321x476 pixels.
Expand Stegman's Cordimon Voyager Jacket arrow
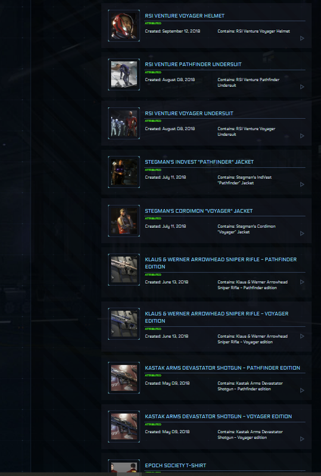[302, 233]
